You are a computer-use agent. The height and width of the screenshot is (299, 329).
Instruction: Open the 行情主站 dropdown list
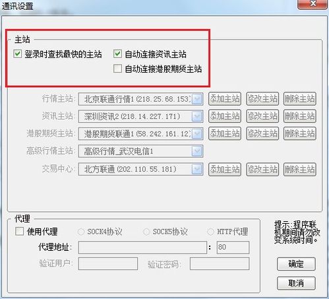tap(197, 99)
